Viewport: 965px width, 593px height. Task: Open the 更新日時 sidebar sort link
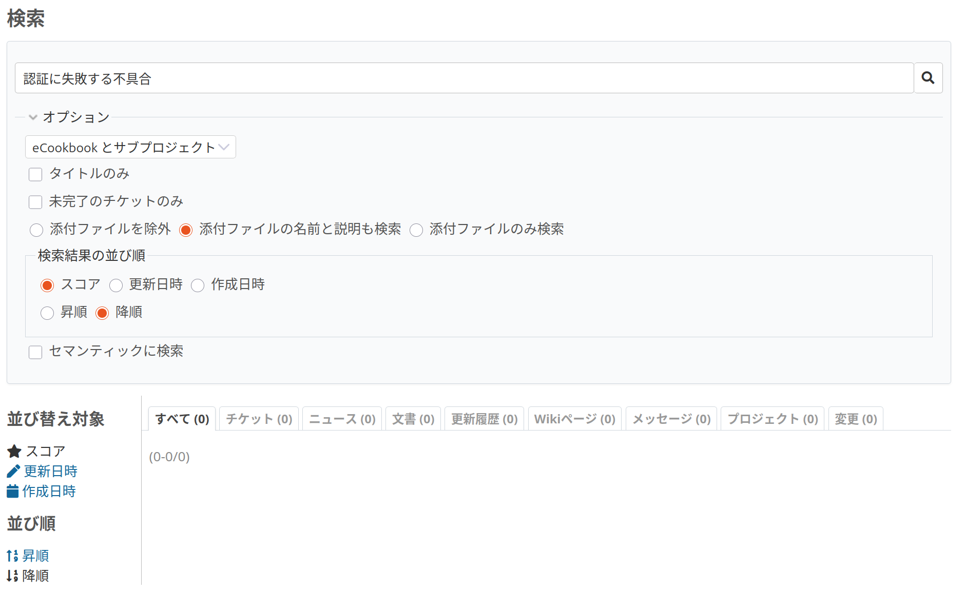point(50,471)
